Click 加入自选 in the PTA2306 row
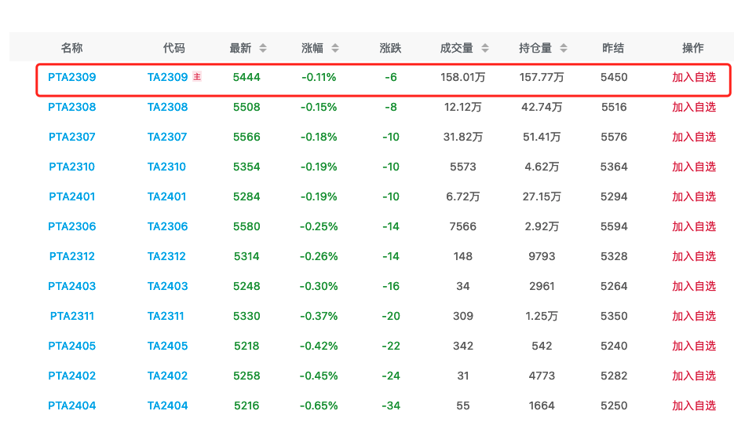Screen dimensions: 734x422 coord(694,226)
